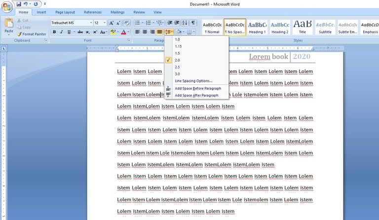Open the shading color dropdown arrow
Viewport: 379px width, 220px height.
pyautogui.click(x=184, y=32)
